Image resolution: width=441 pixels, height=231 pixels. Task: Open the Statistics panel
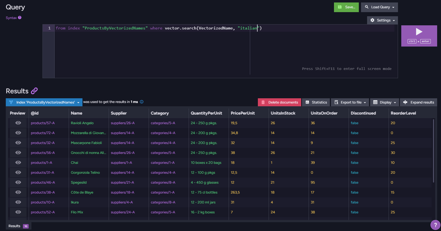pos(316,102)
